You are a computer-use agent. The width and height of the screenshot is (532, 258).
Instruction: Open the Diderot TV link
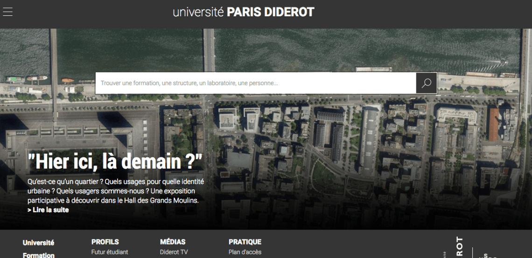[x=174, y=252]
